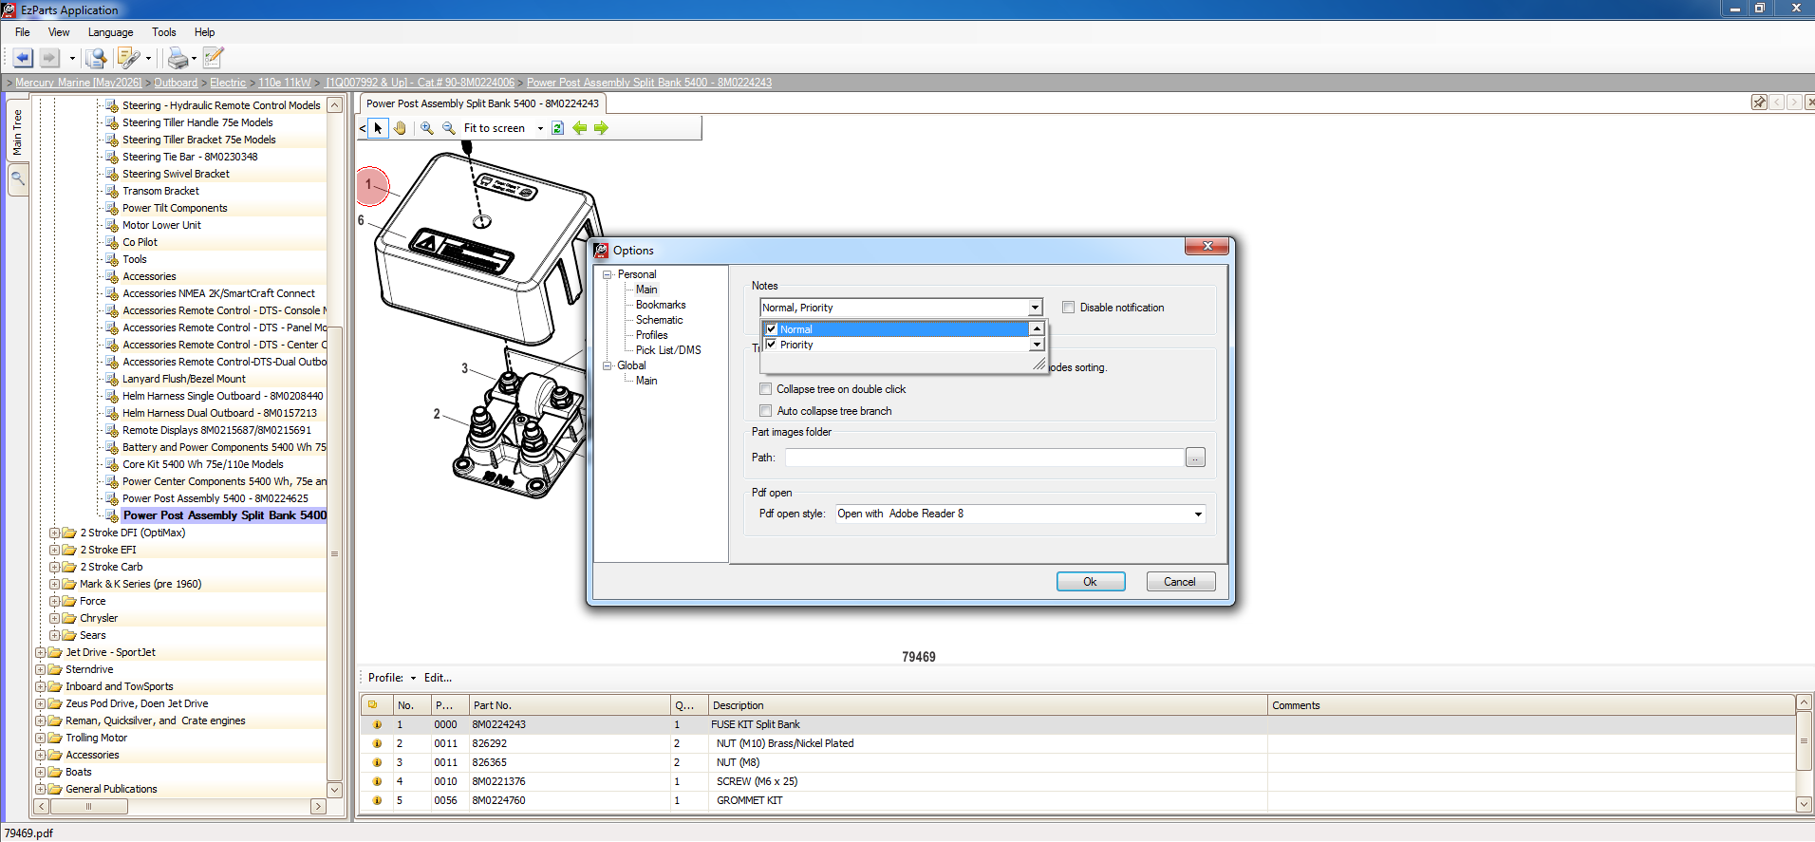
Task: Open the View menu
Action: pyautogui.click(x=59, y=32)
